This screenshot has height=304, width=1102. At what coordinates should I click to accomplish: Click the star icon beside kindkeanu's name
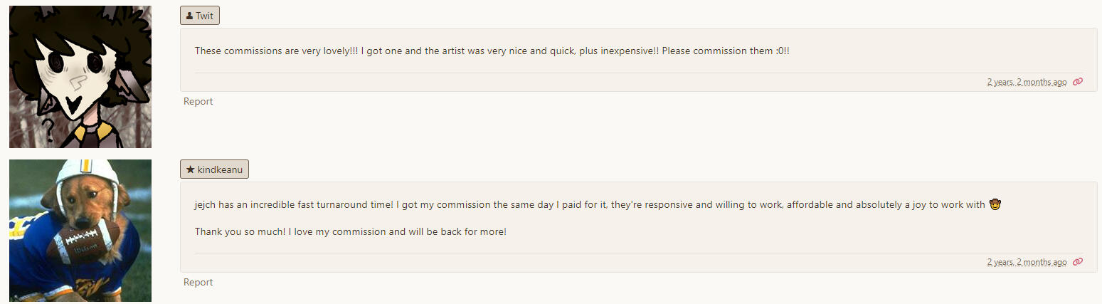click(190, 169)
